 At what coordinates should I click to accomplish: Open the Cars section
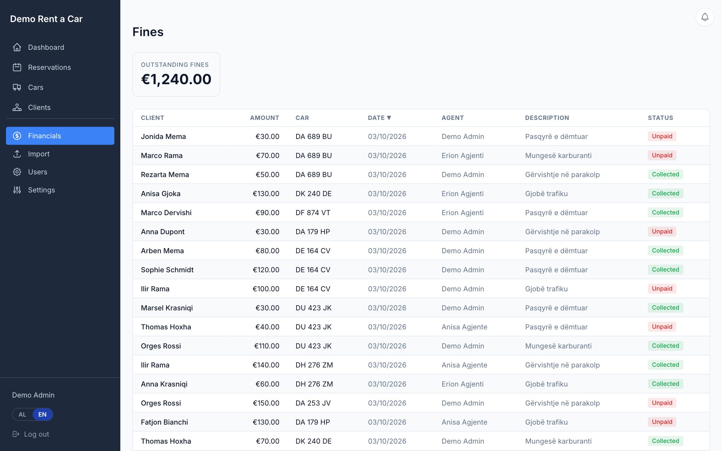(60, 88)
